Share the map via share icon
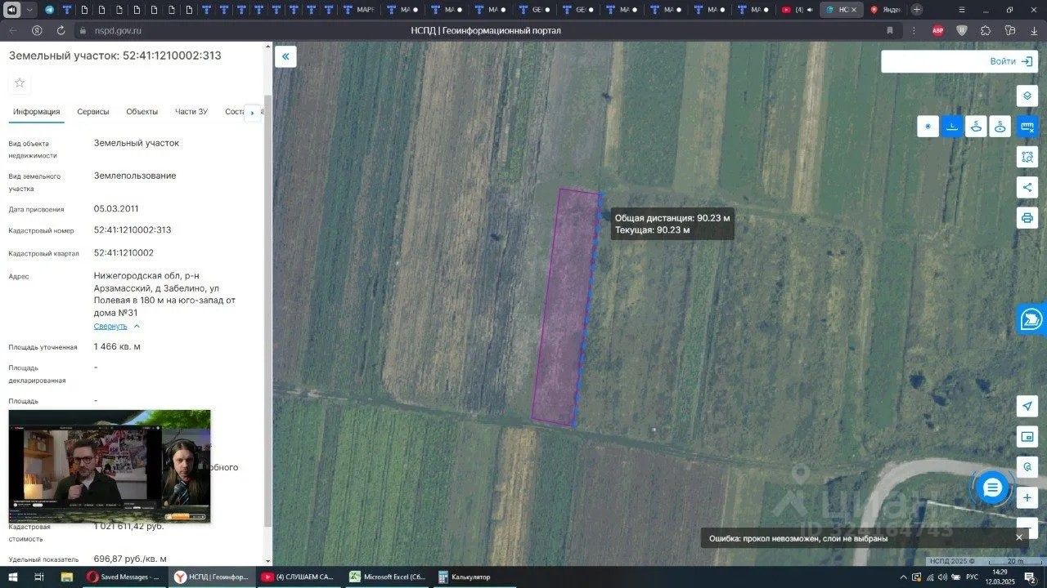 point(1027,187)
